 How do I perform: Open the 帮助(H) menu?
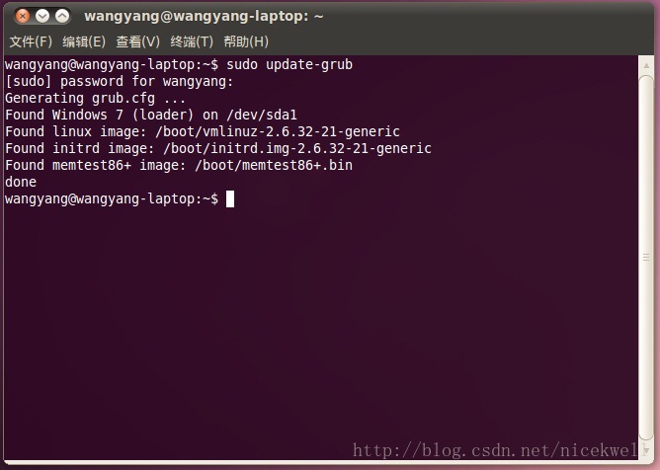(246, 41)
